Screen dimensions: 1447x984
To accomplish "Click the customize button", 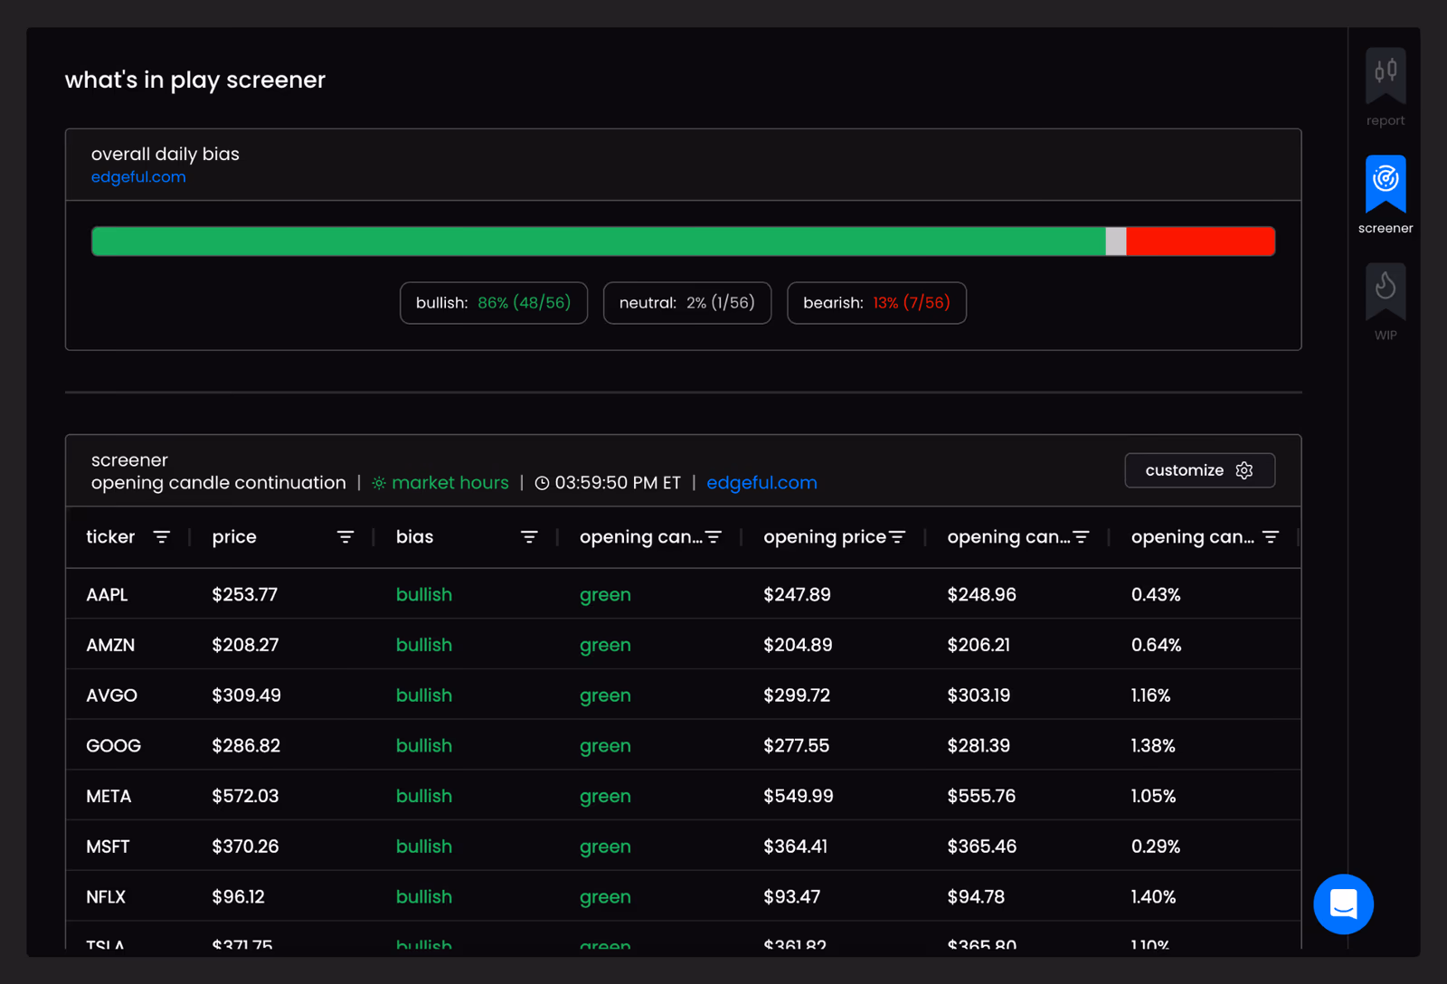I will click(x=1199, y=470).
